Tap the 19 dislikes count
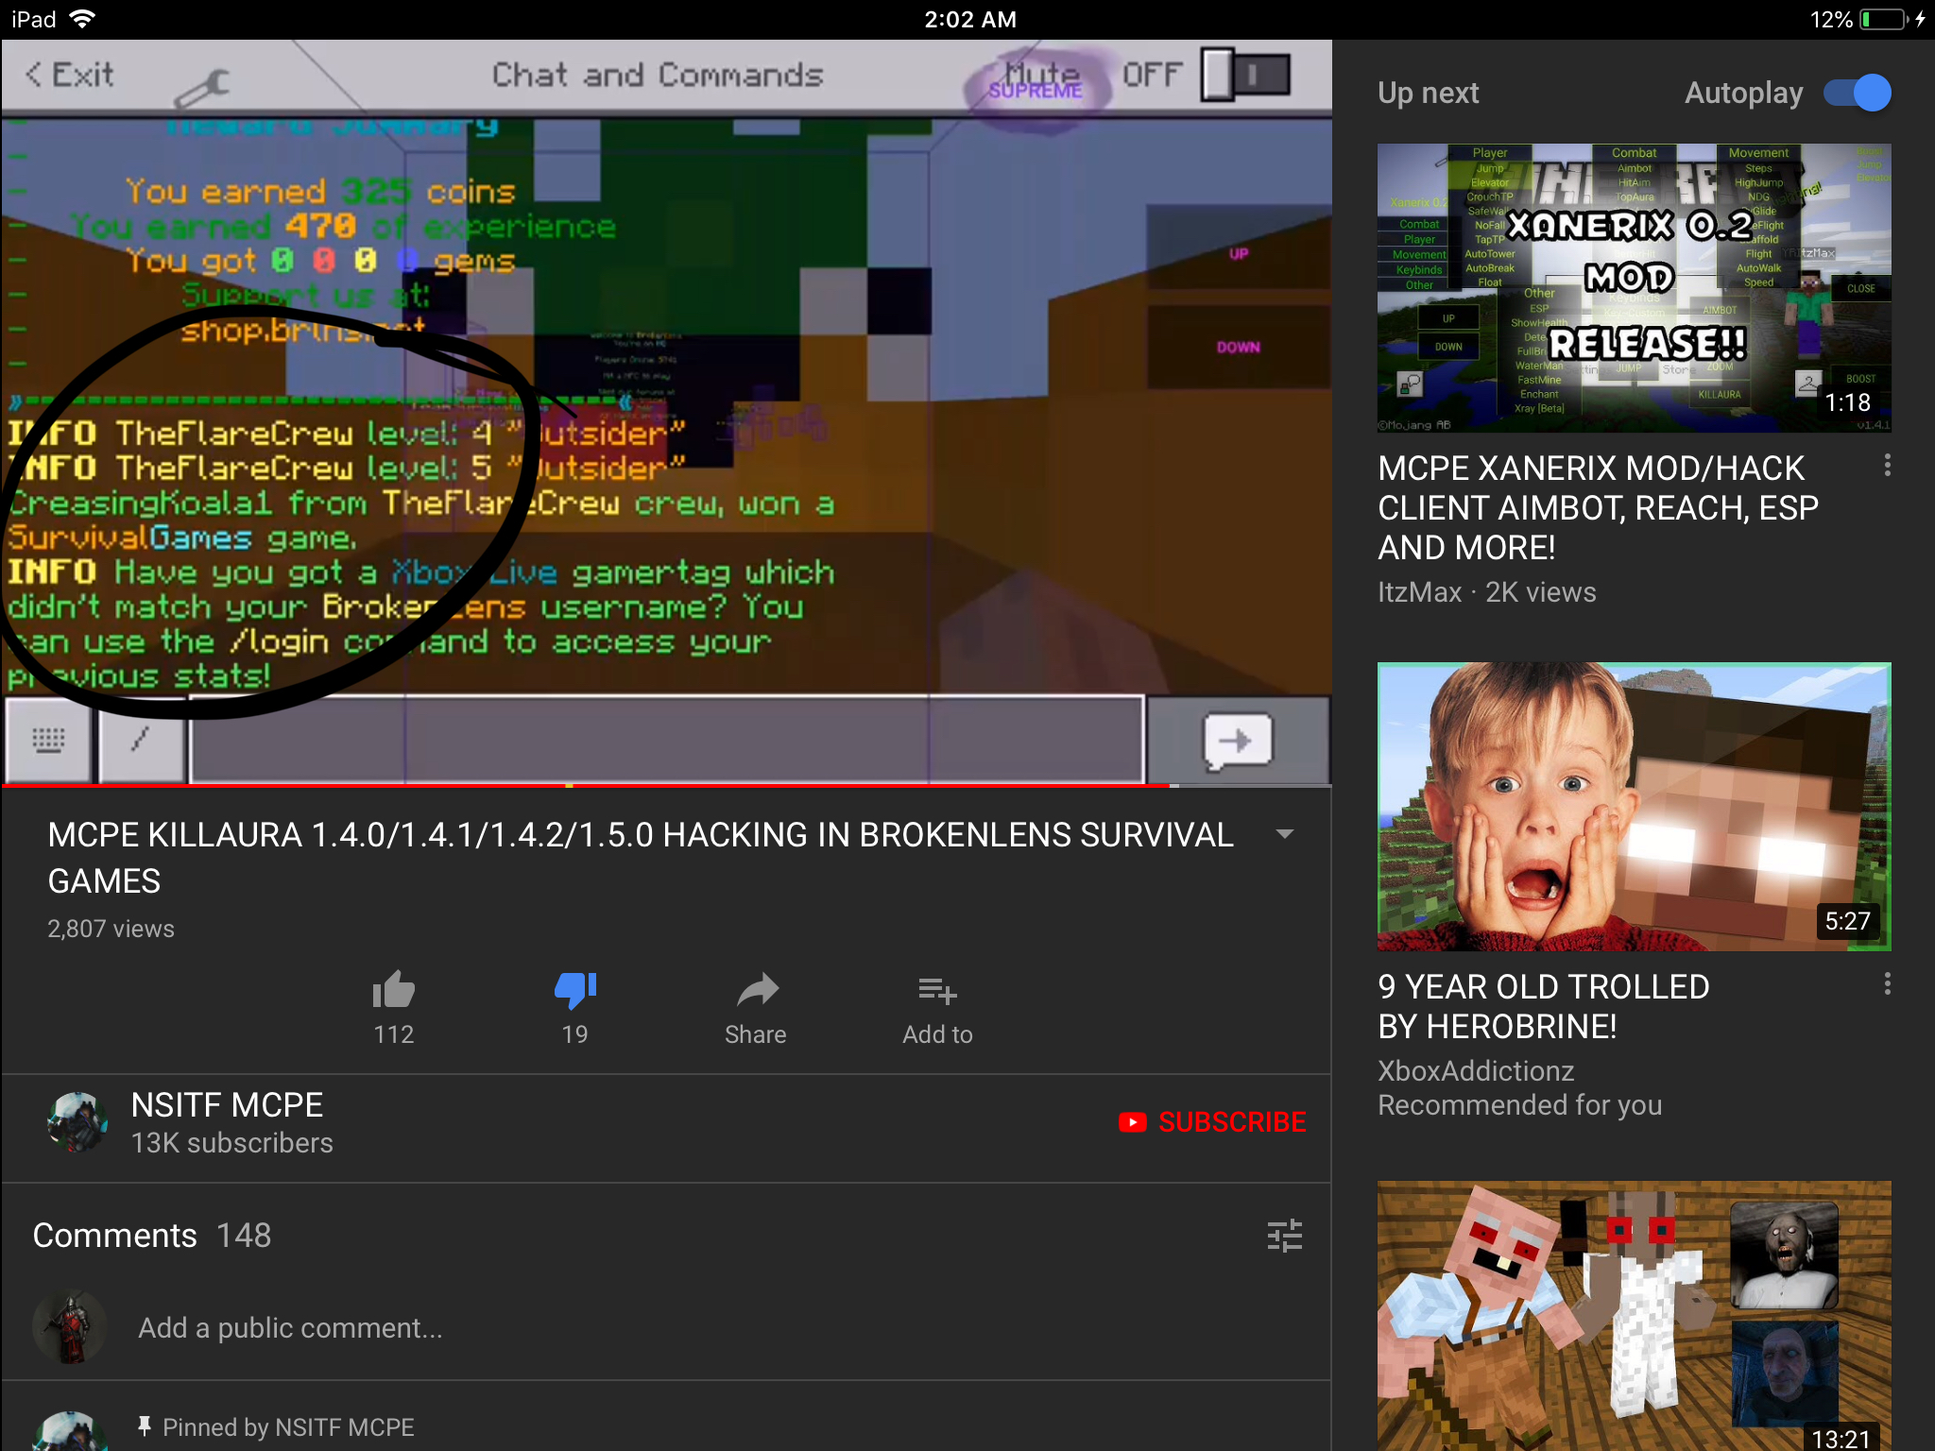The image size is (1935, 1451). (x=574, y=1034)
